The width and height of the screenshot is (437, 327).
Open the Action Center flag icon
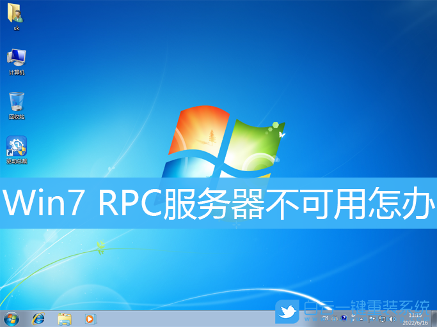tap(372, 319)
